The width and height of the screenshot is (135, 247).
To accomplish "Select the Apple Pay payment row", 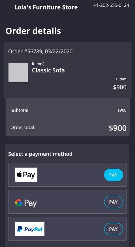I will point(67,175).
